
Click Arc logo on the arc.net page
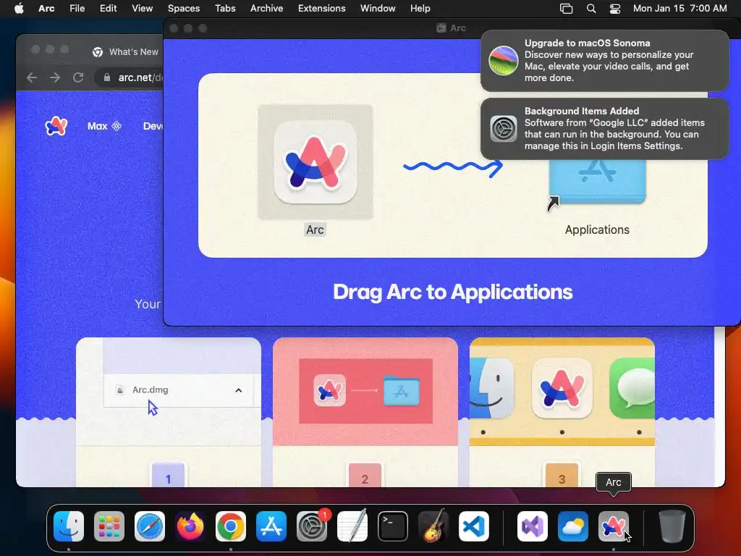click(56, 126)
